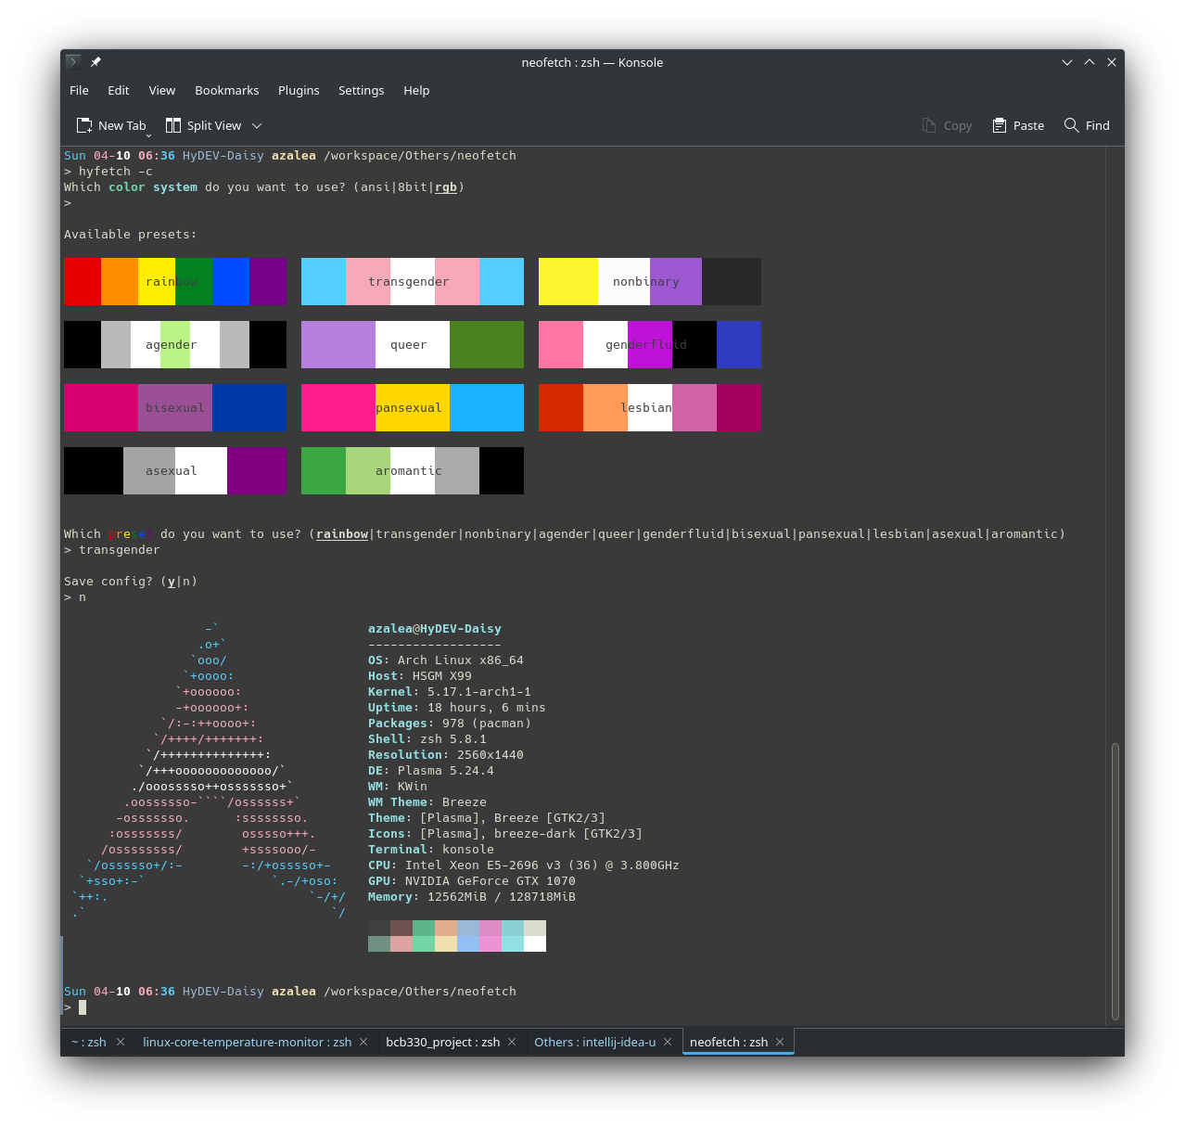This screenshot has height=1128, width=1185.
Task: Minimize the Konsole window
Action: coord(1067,62)
